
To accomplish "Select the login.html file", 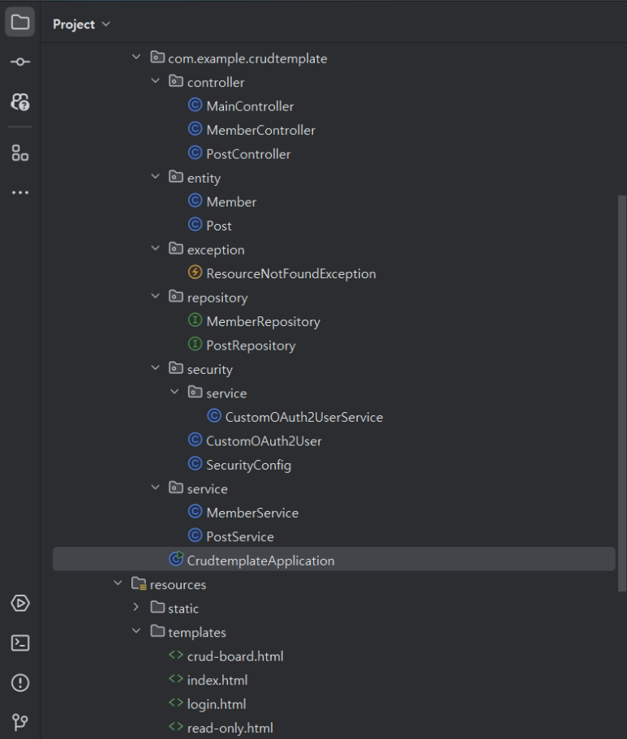I will [217, 705].
